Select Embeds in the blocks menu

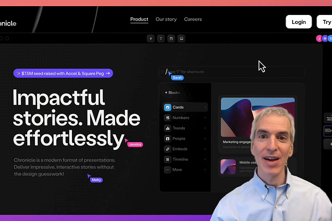coord(185,149)
